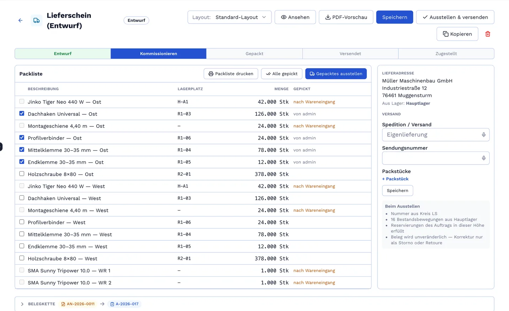Screen dimensions: 509x311
Task: Open the Layout dropdown
Action: click(x=229, y=17)
